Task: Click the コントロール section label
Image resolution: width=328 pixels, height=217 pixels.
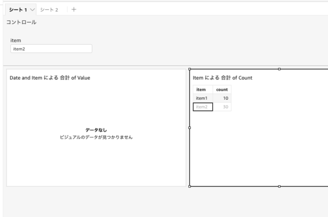Action: click(x=22, y=22)
